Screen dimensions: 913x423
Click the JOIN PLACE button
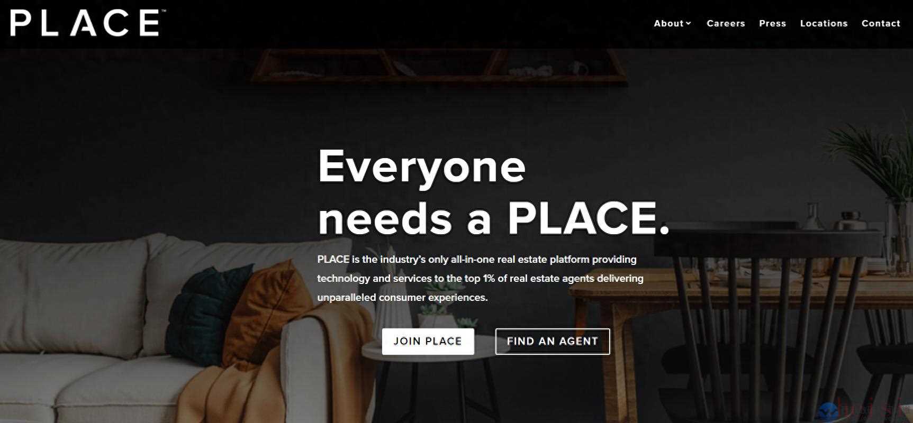click(x=428, y=341)
